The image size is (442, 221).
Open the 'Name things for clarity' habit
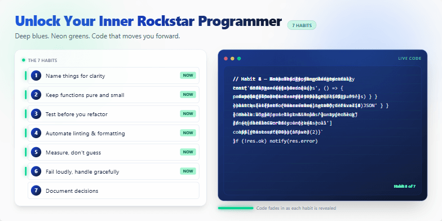pyautogui.click(x=114, y=76)
